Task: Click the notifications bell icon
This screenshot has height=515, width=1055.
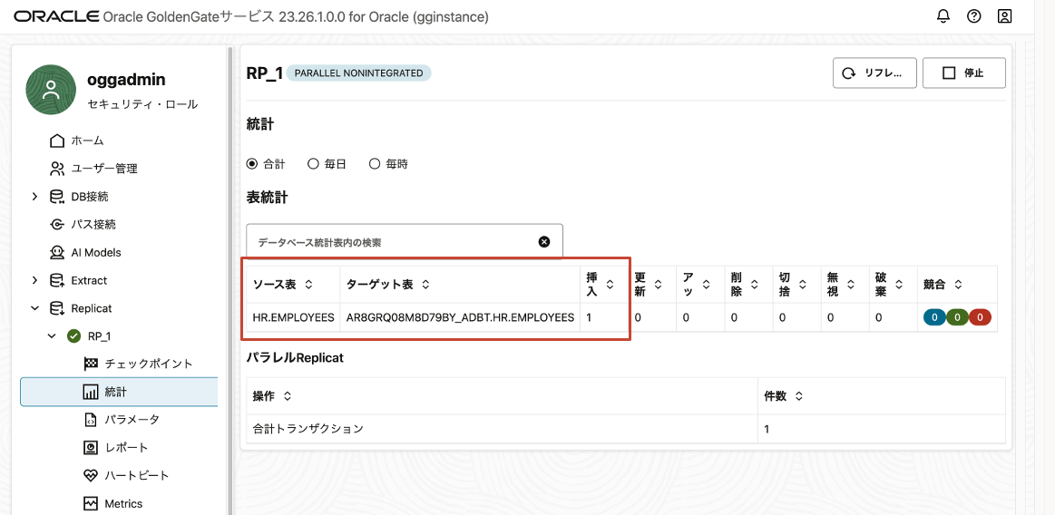Action: pos(943,16)
